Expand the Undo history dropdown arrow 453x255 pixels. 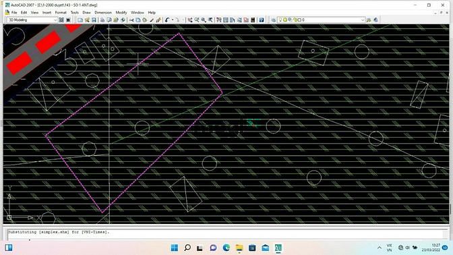click(173, 20)
